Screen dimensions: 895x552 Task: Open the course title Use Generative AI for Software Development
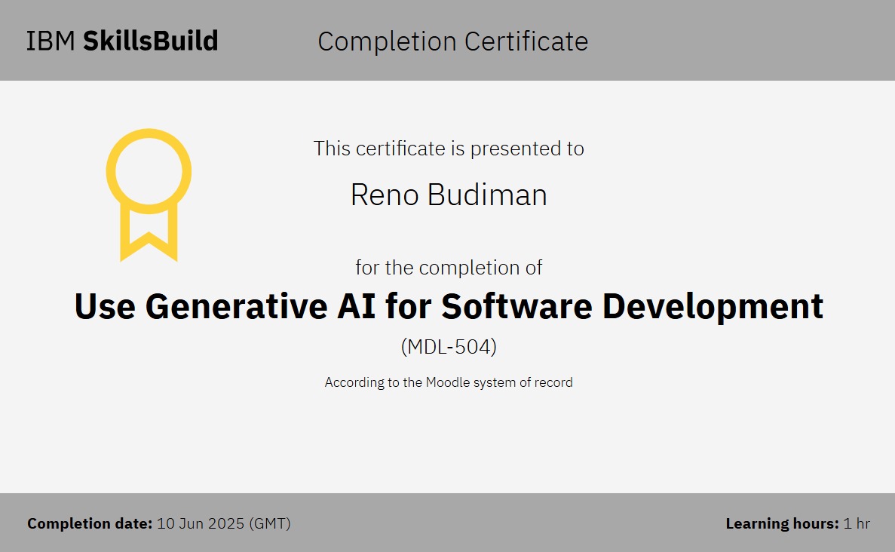(x=449, y=306)
